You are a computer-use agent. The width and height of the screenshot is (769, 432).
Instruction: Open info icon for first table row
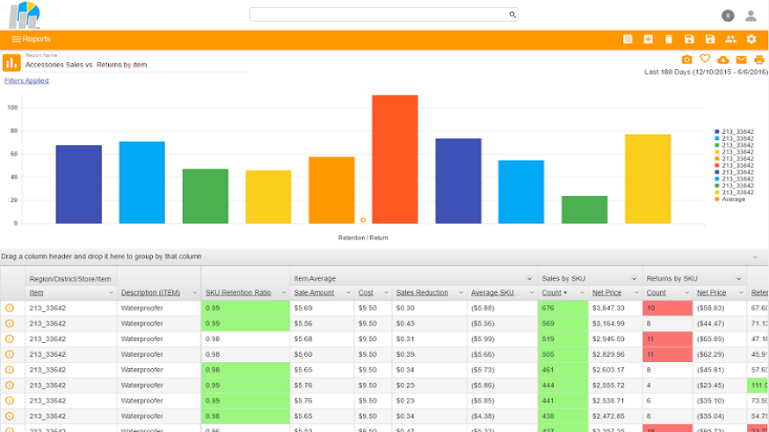click(10, 308)
